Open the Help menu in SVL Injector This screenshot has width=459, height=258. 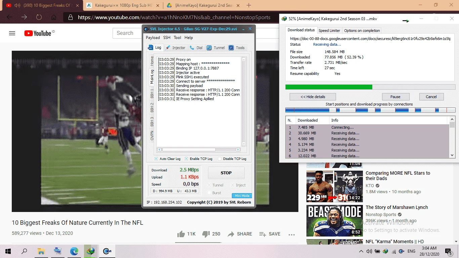[189, 38]
